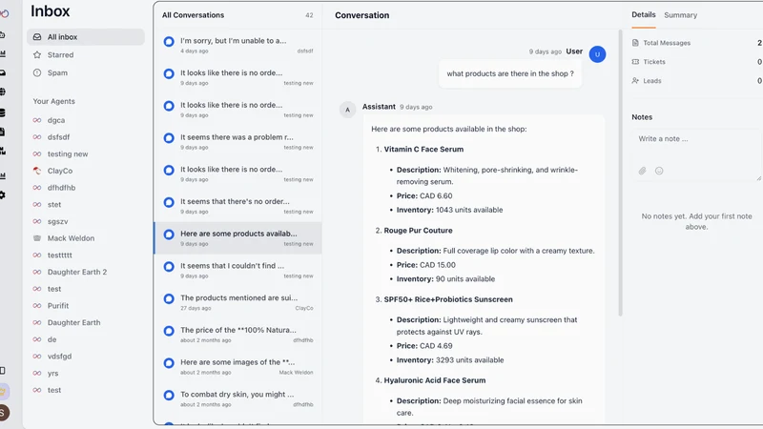Image resolution: width=763 pixels, height=429 pixels.
Task: Switch to the Summary tab
Action: coord(680,15)
